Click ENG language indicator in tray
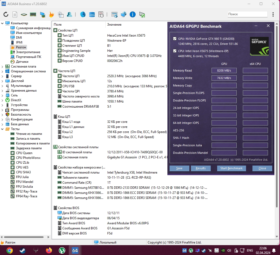Image resolution: width=280 pixels, height=255 pixels. 250,250
